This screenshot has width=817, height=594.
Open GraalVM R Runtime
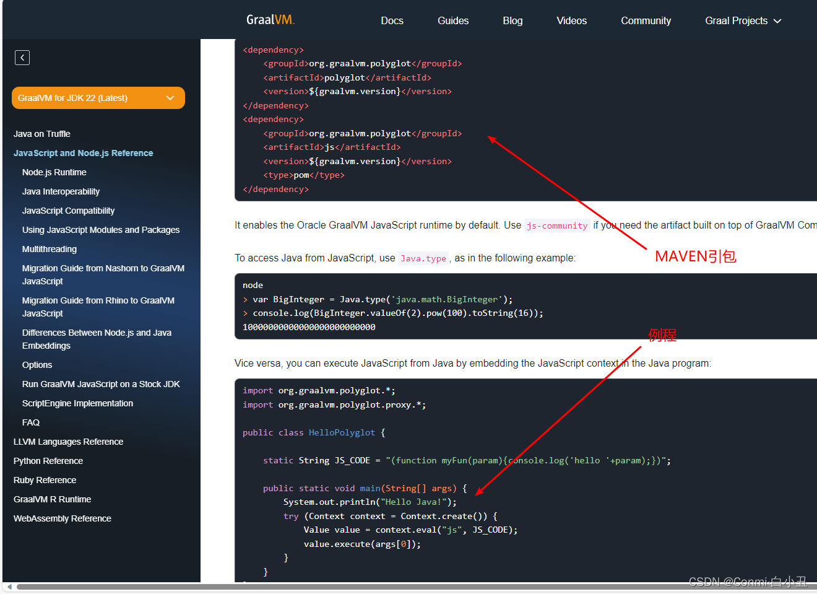pyautogui.click(x=52, y=499)
